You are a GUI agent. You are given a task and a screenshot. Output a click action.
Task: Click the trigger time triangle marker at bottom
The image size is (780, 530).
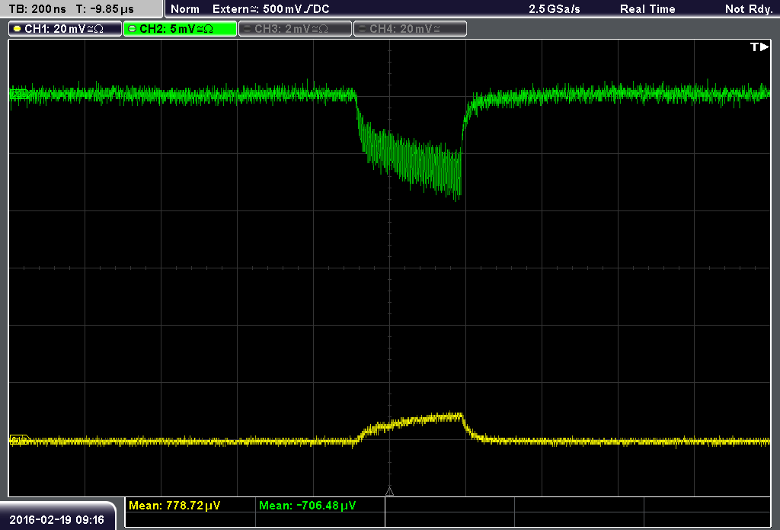pos(389,491)
